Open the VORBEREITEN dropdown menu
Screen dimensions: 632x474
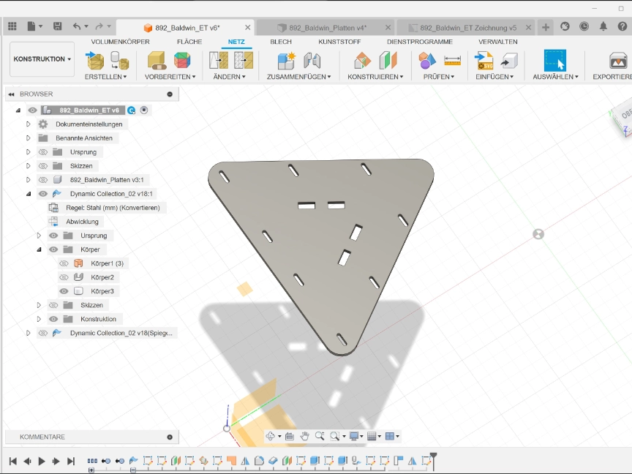pos(170,77)
